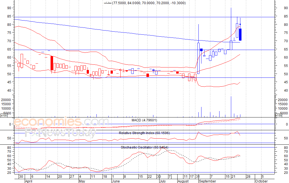The image size is (289, 183).
Task: Select the July month label
Action: tap(163, 181)
